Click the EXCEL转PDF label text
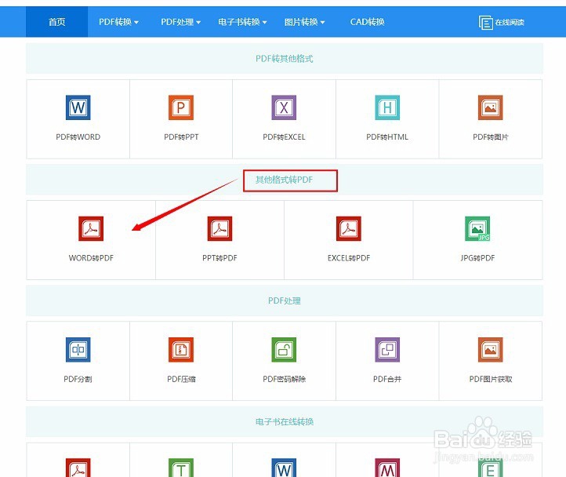Screen dimensions: 566x477 pyautogui.click(x=349, y=258)
